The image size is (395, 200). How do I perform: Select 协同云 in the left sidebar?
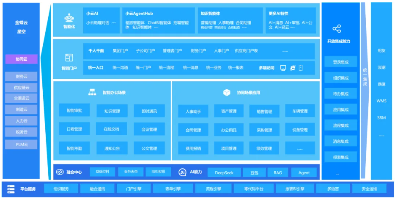[x=22, y=59]
